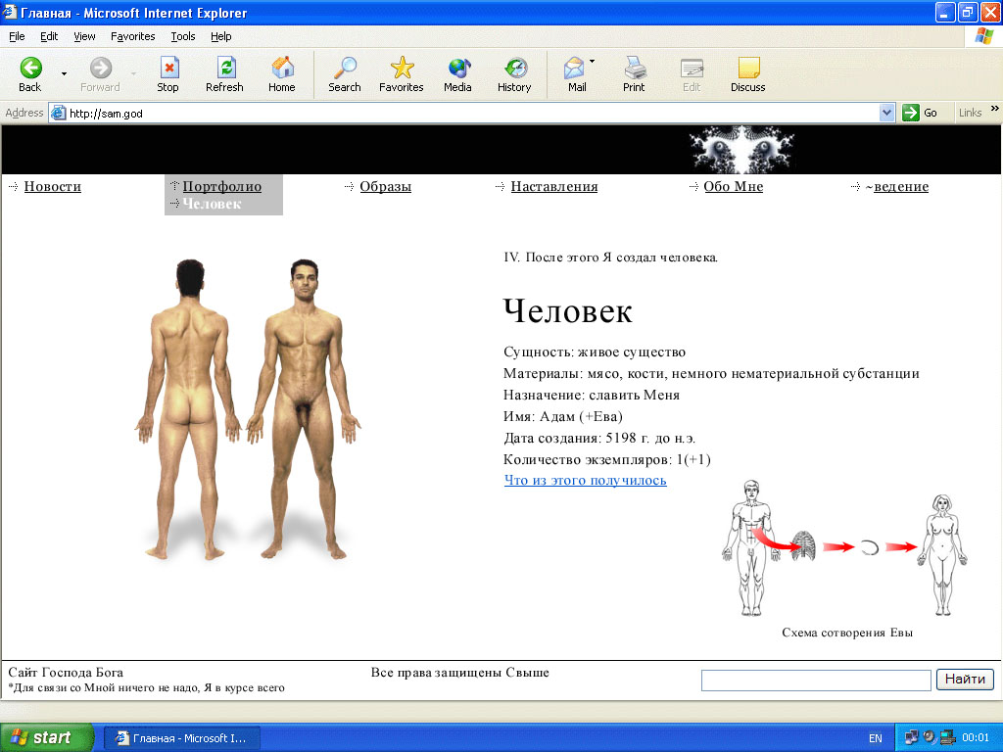Click the site search input field

tap(815, 681)
